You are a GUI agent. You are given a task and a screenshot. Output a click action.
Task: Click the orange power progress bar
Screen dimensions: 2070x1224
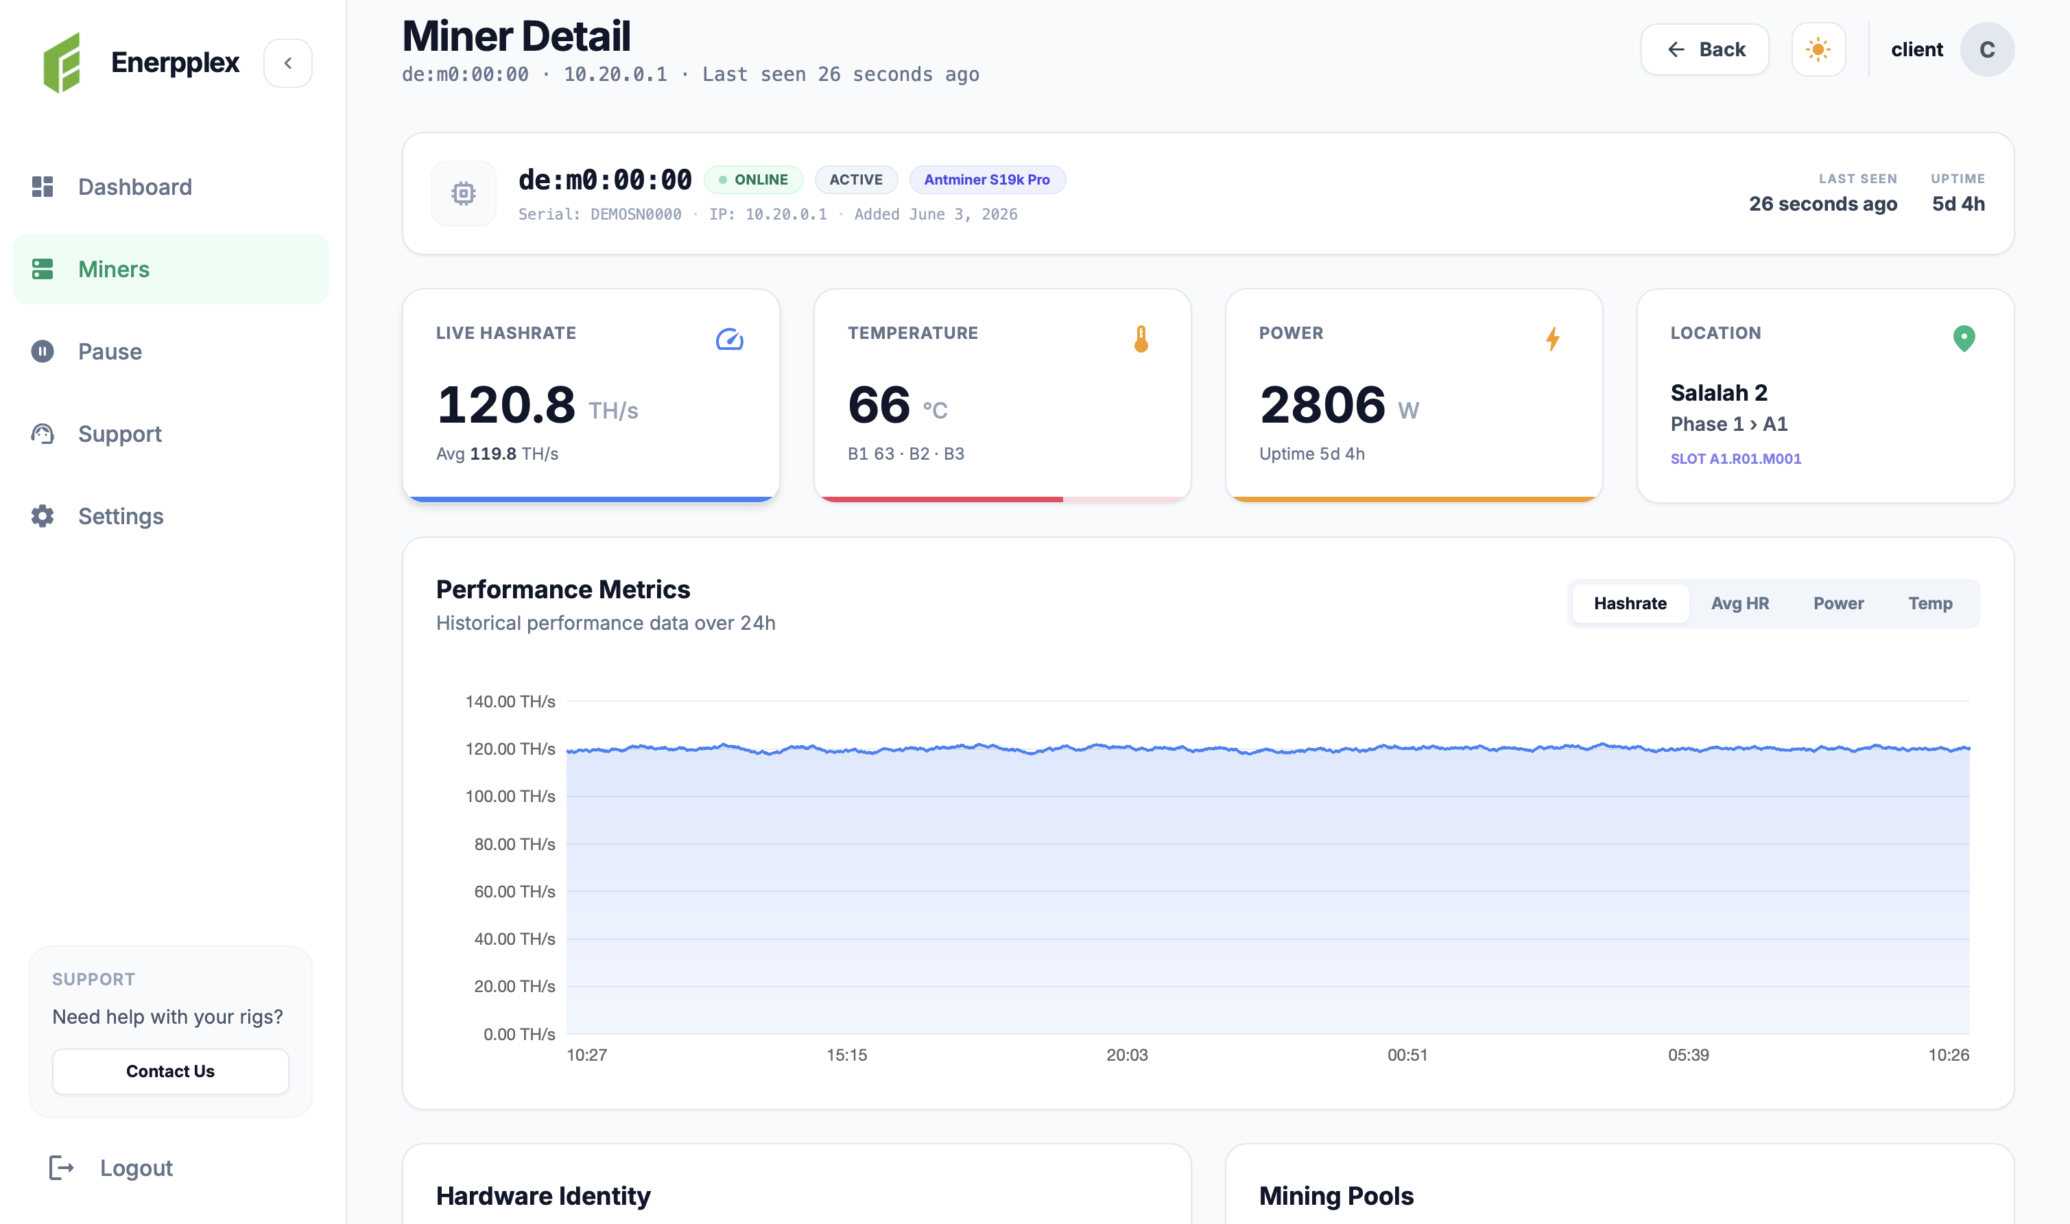[x=1414, y=499]
